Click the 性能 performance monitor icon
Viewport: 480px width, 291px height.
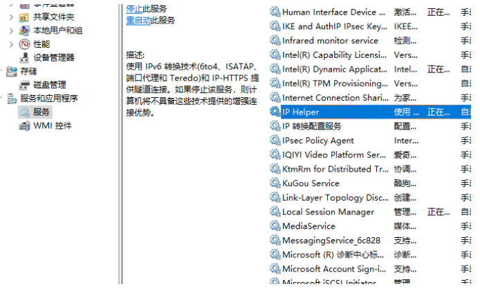[24, 44]
